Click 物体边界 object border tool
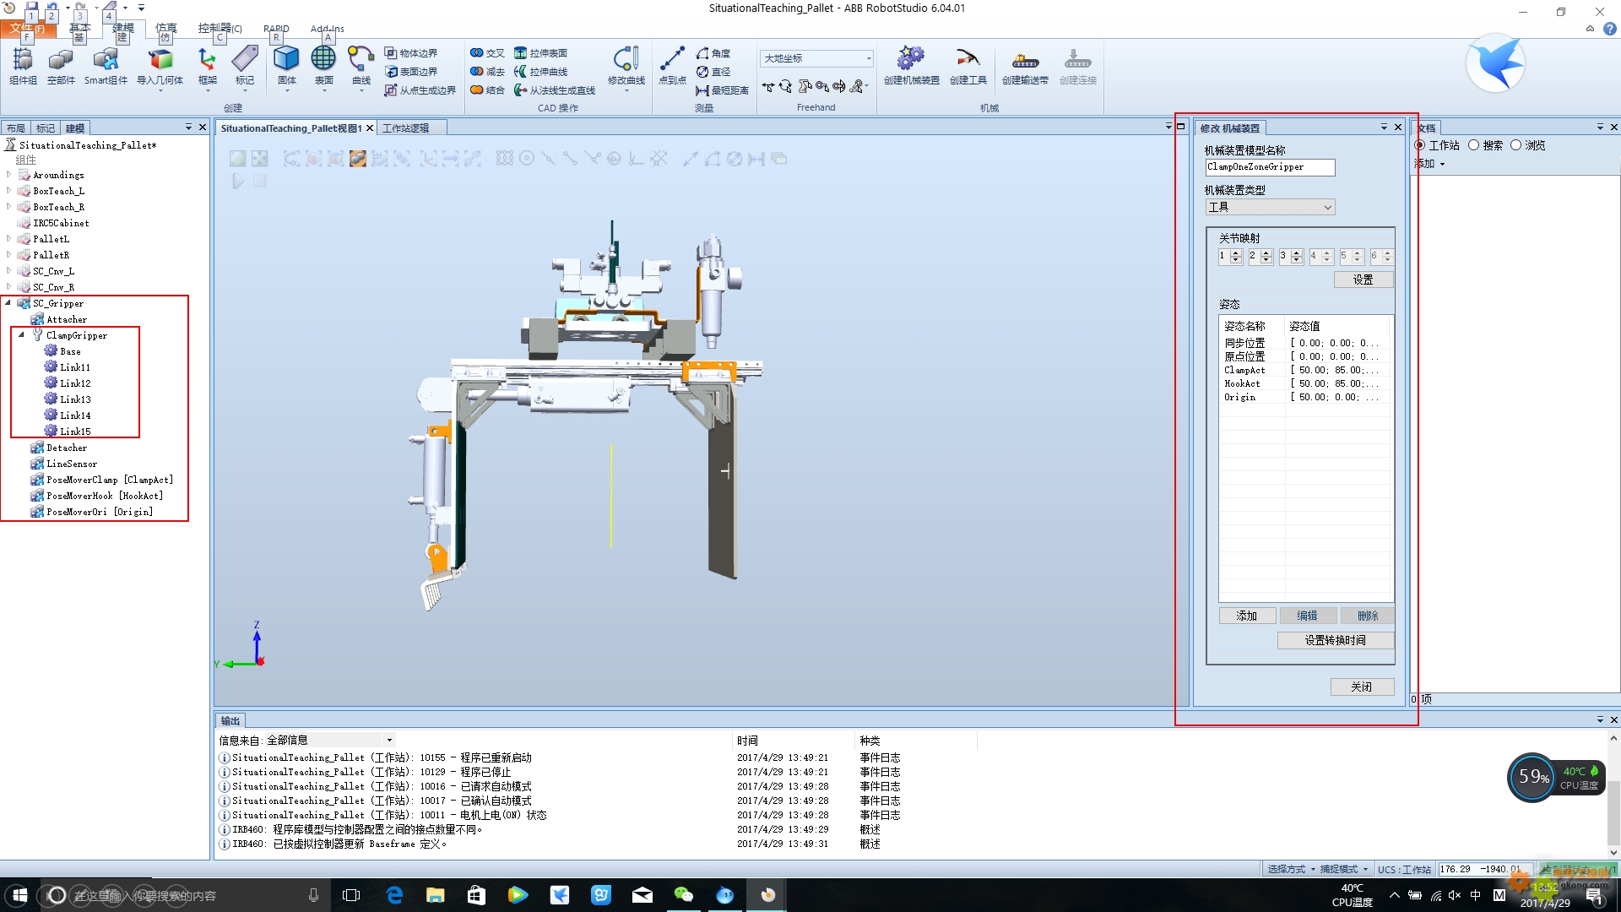Image resolution: width=1621 pixels, height=912 pixels. pos(411,53)
